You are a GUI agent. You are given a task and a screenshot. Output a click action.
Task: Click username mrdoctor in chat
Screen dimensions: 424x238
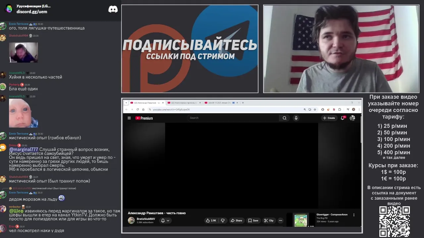point(15,207)
